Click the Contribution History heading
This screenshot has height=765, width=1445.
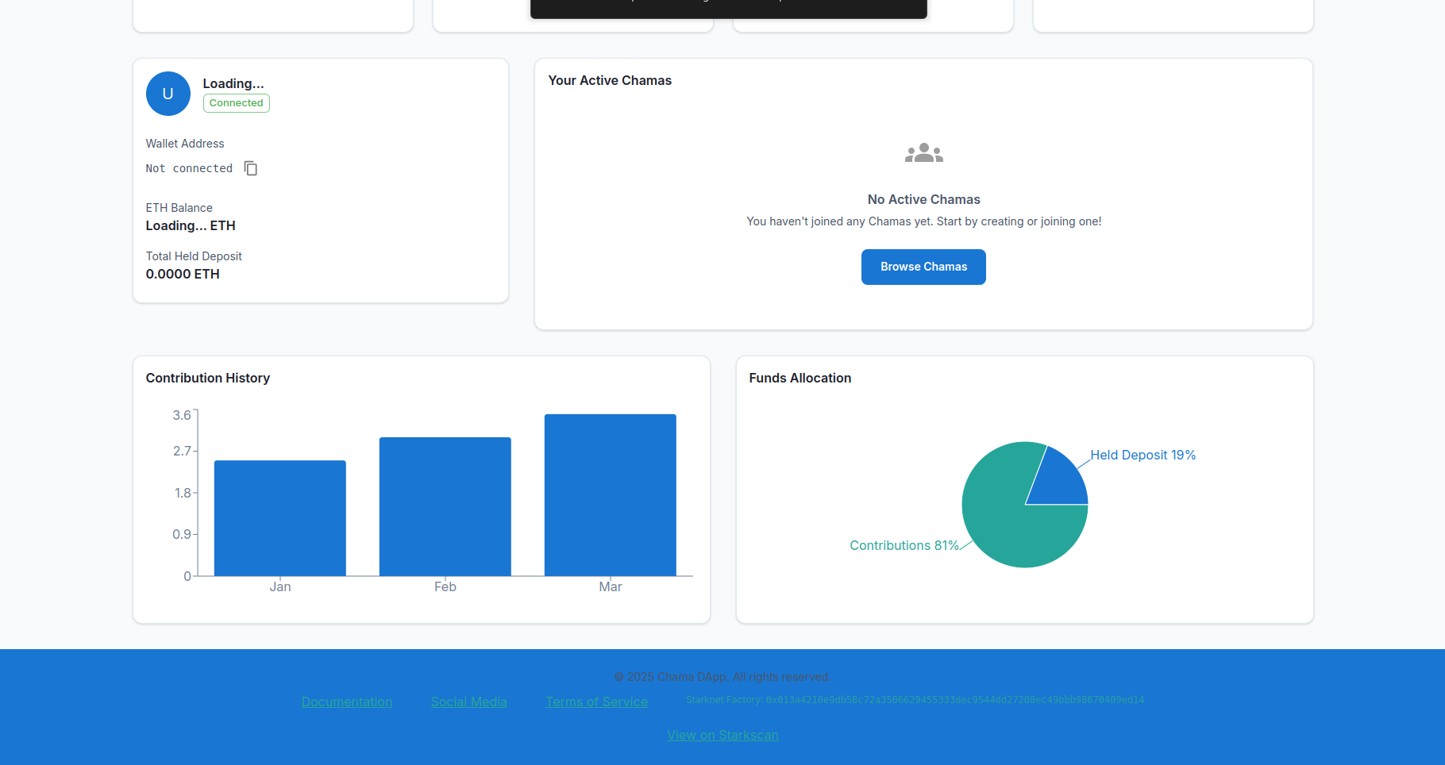[x=208, y=378]
